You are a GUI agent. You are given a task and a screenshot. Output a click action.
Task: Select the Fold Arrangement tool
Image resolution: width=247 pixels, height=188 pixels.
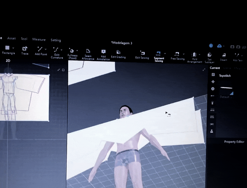(194, 58)
